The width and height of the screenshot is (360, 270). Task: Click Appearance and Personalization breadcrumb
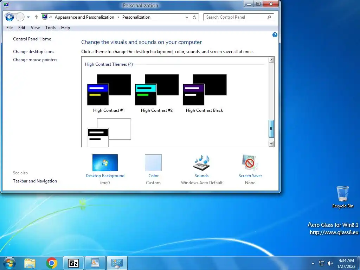point(84,17)
